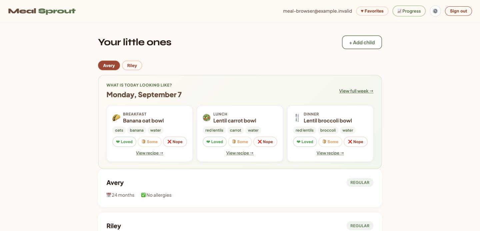Screen dimensions: 480x231
Task: Mark Banana oat bowl as Loved
Action: [x=124, y=142]
